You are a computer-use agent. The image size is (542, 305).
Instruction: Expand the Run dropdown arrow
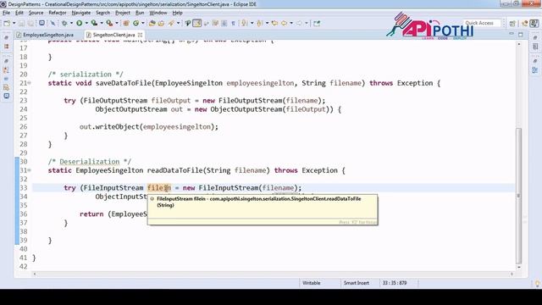click(x=86, y=23)
